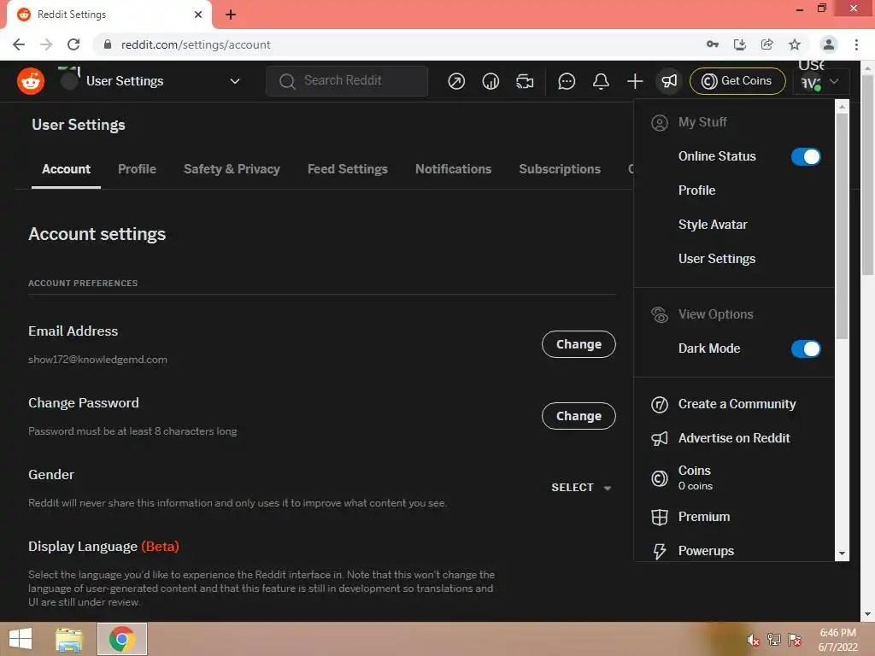Click the Chrome taskbar icon
875x656 pixels.
[122, 639]
